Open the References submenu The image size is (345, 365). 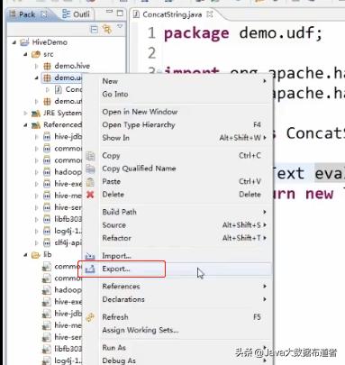[x=178, y=287]
